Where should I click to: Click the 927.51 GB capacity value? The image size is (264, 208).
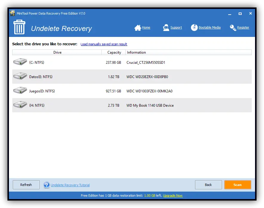pos(113,91)
